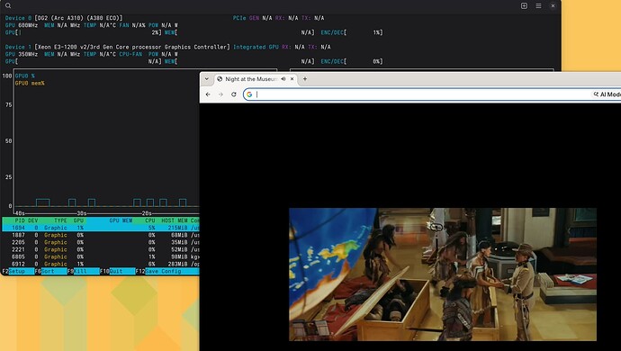Viewport: 621px width, 351px height.
Task: Go back in Chrome
Action: [208, 94]
